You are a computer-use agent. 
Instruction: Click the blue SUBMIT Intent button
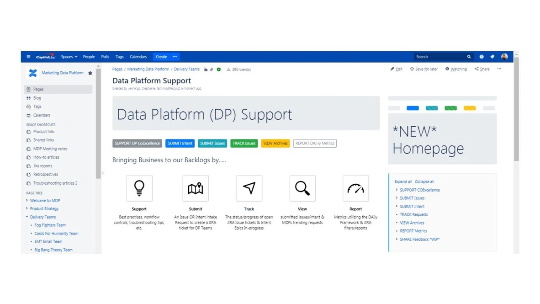pos(180,144)
